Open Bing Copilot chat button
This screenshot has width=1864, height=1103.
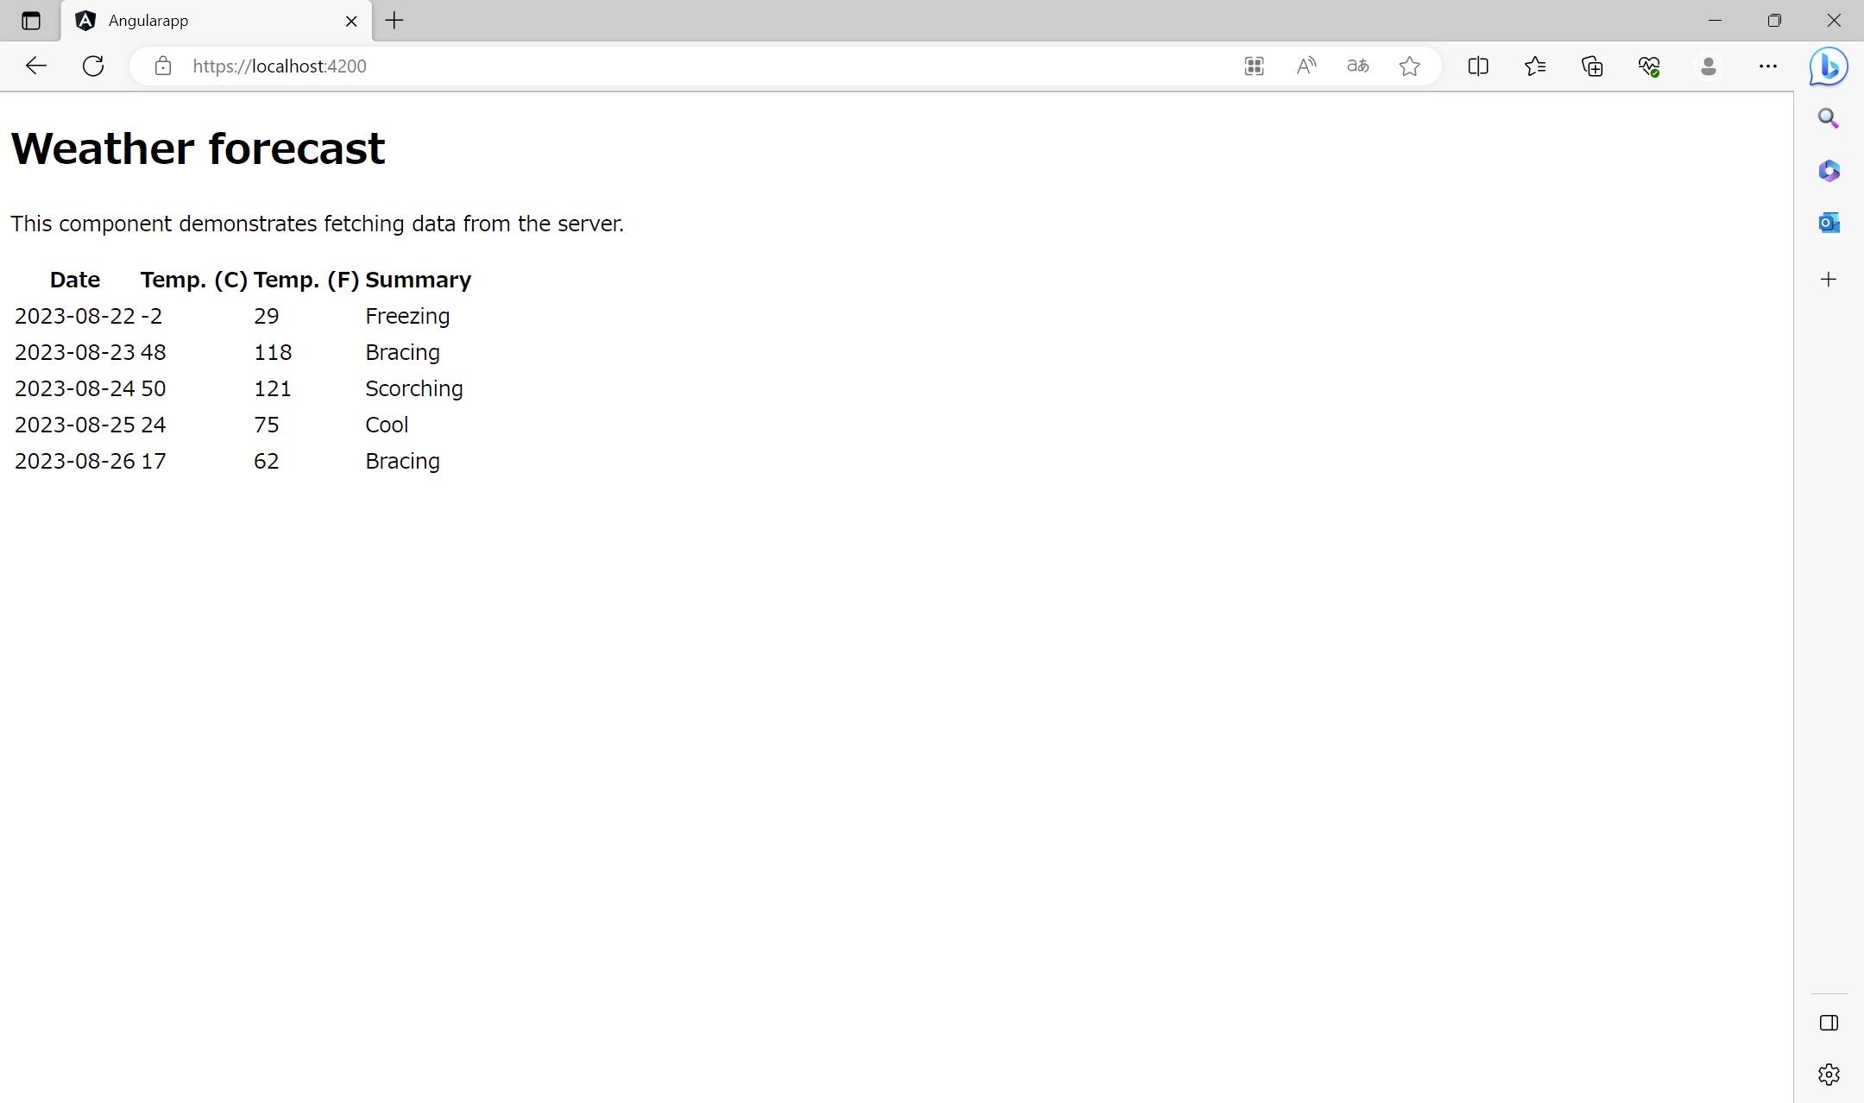click(x=1829, y=66)
